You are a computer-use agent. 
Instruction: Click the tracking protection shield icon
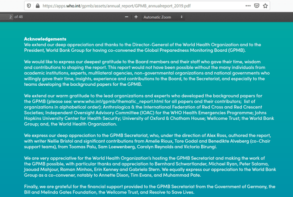tap(29, 6)
